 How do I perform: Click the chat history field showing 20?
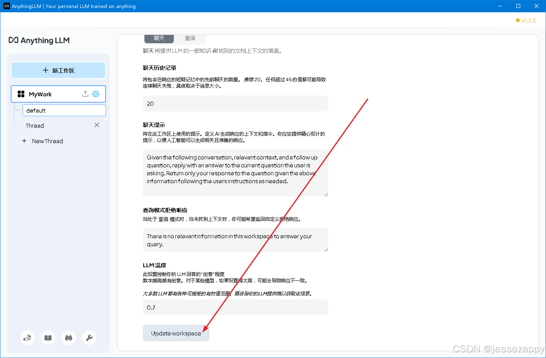[235, 103]
